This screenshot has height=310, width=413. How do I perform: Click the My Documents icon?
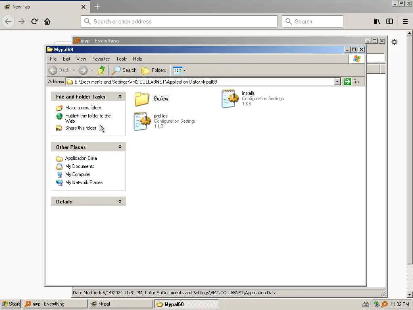59,166
